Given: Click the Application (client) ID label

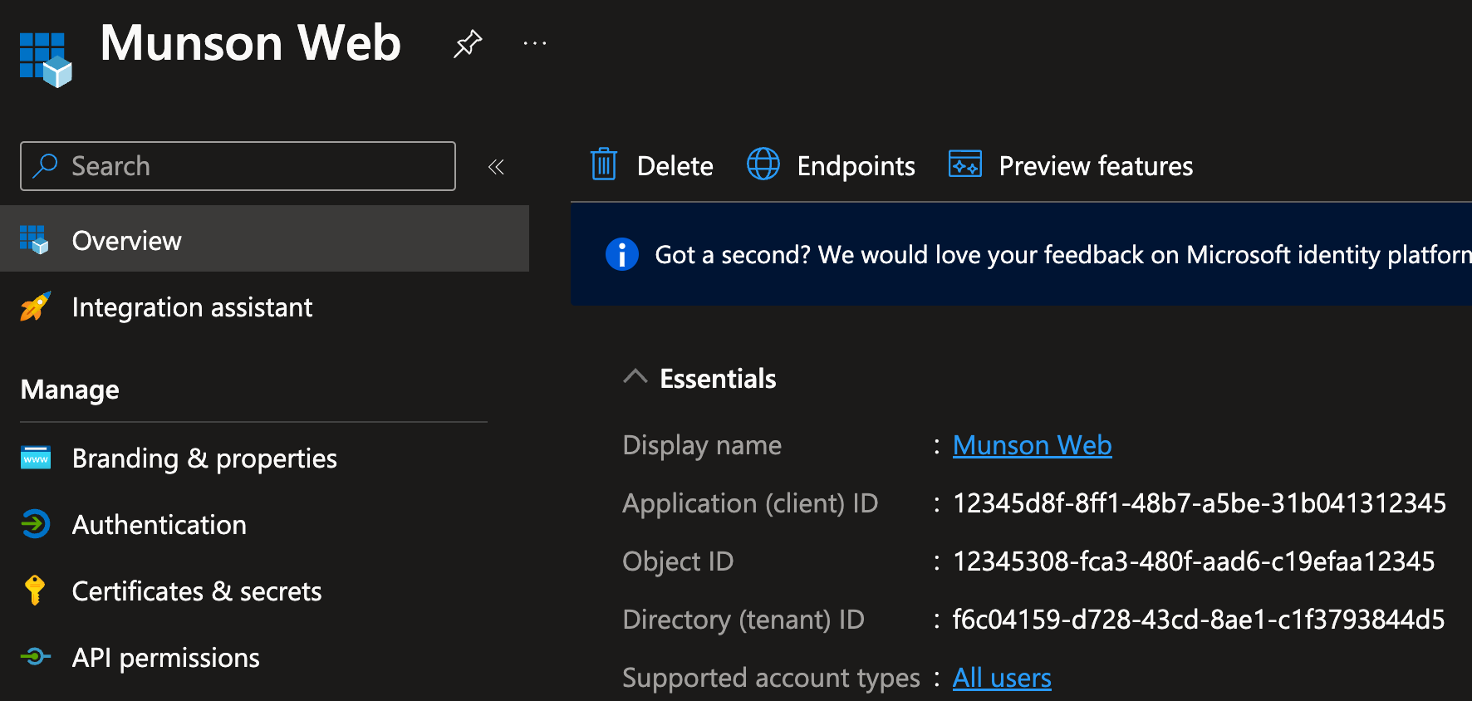Looking at the screenshot, I should 750,504.
